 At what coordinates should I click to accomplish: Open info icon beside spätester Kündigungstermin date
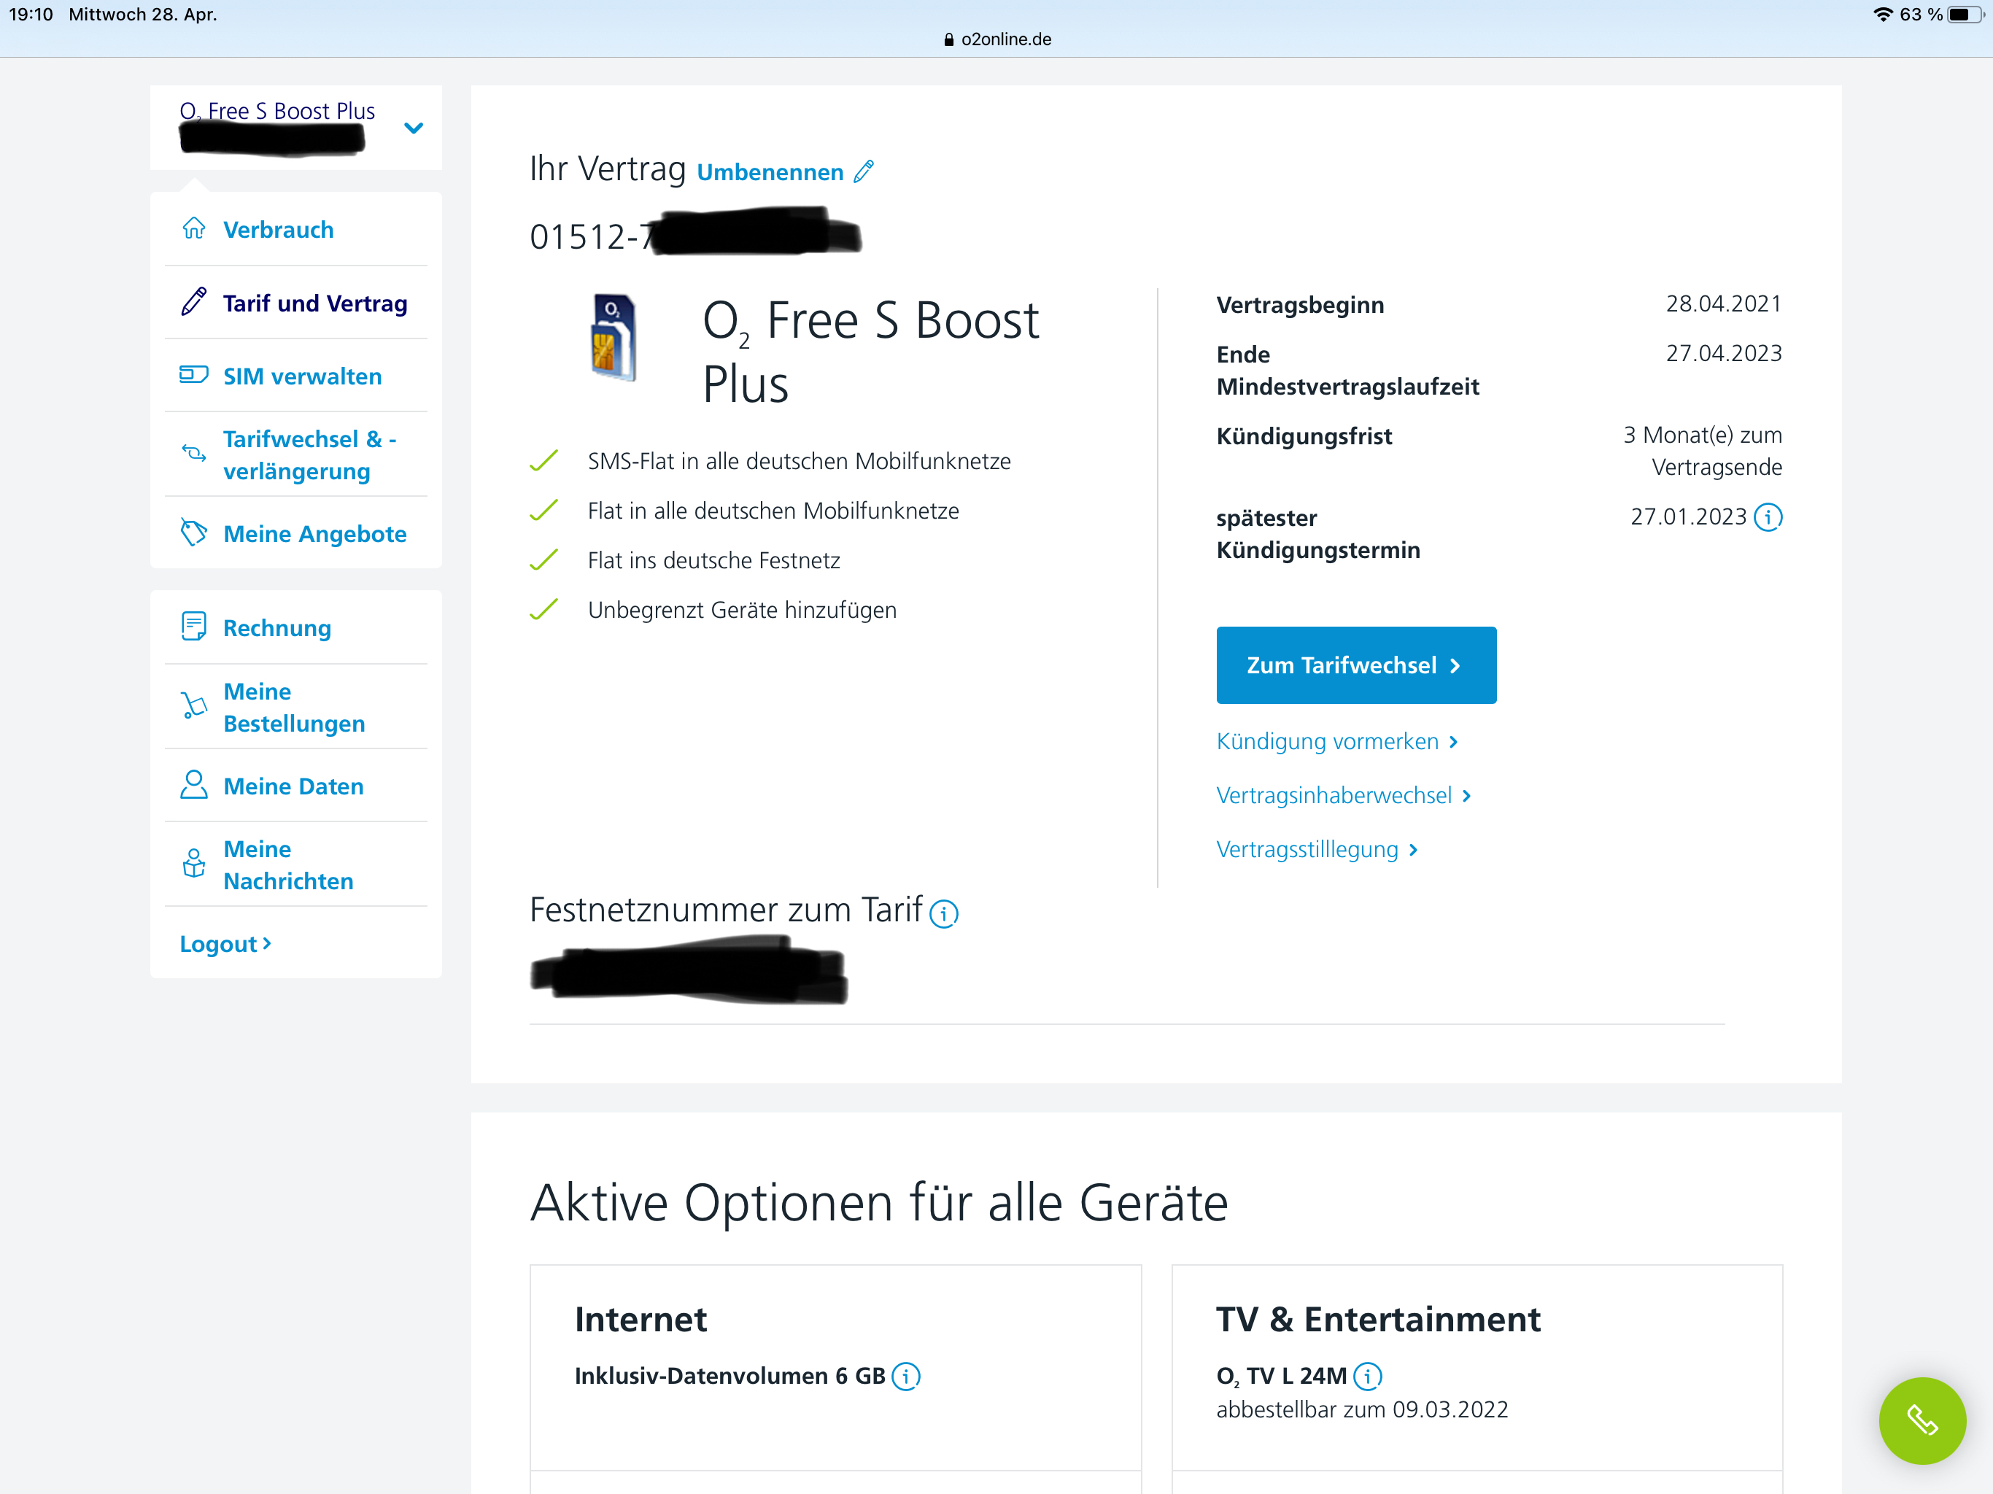[1768, 517]
